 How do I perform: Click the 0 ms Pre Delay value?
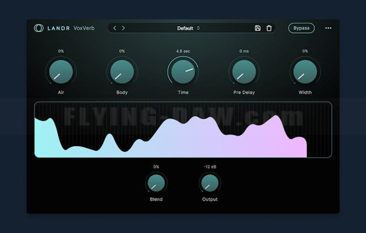244,51
